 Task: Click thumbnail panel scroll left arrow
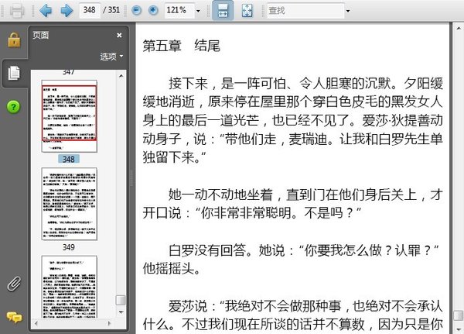(x=36, y=324)
